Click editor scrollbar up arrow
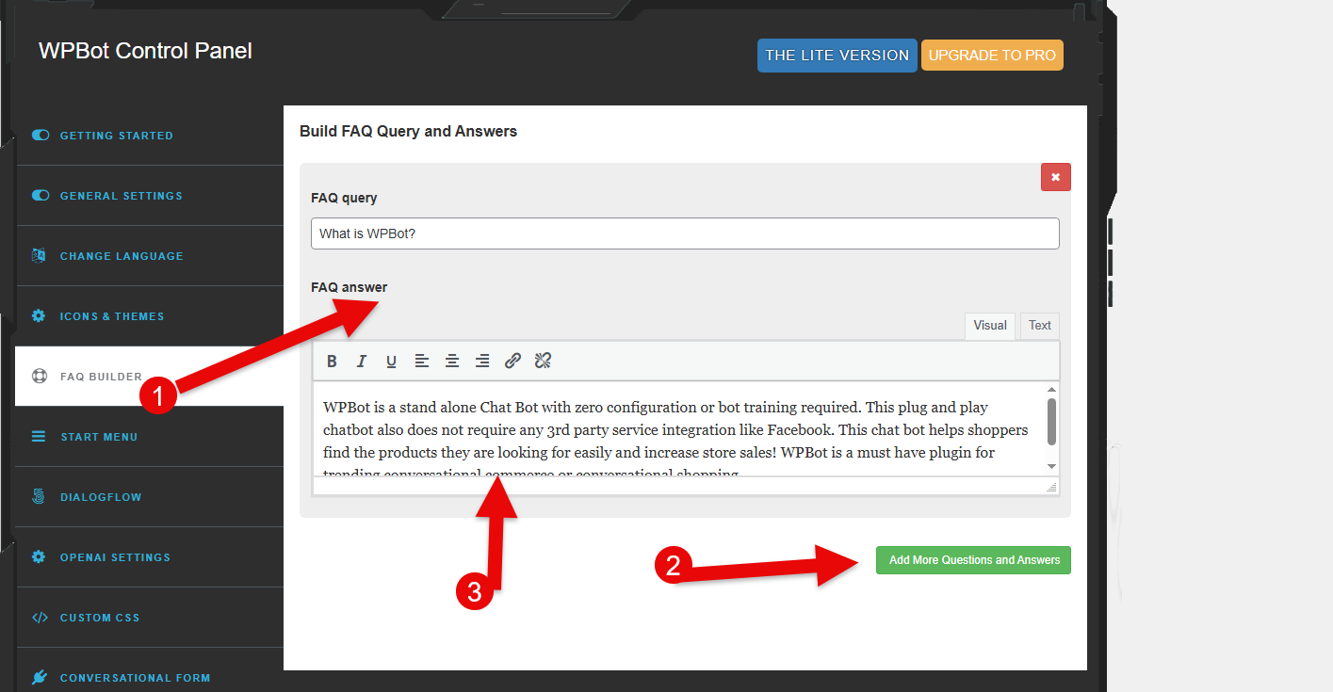This screenshot has width=1333, height=692. [1052, 390]
